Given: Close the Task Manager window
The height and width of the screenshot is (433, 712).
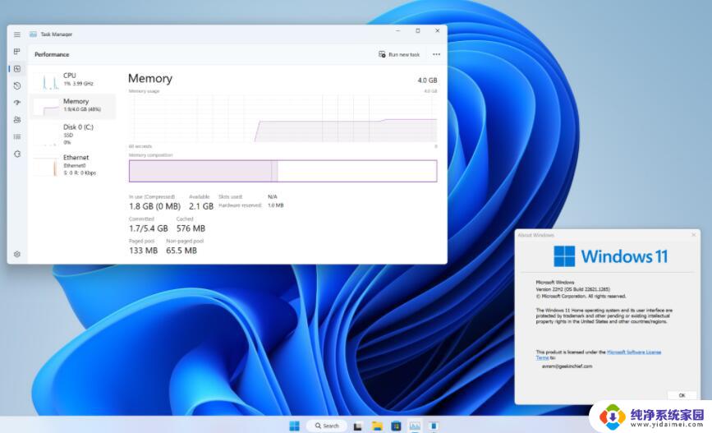Looking at the screenshot, I should [x=437, y=31].
